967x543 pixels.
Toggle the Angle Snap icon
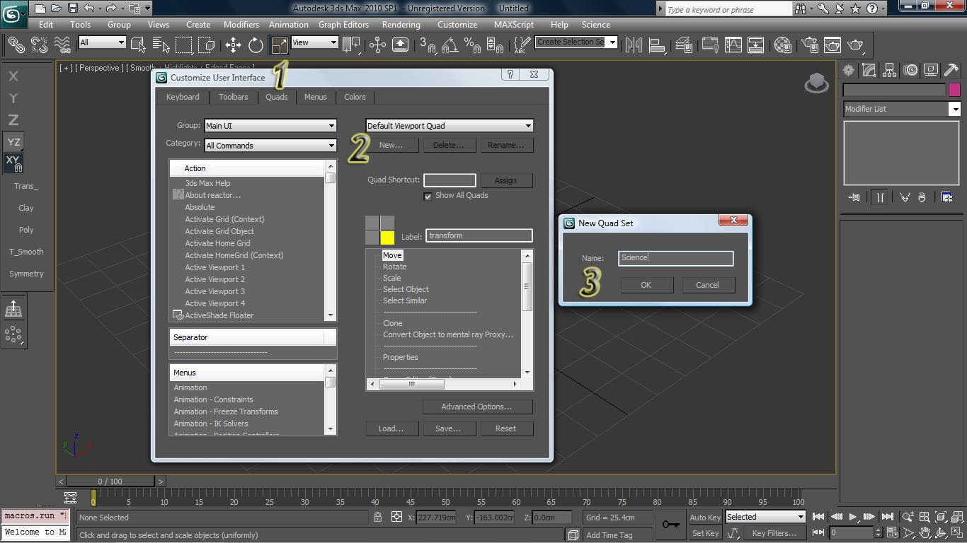pos(450,45)
